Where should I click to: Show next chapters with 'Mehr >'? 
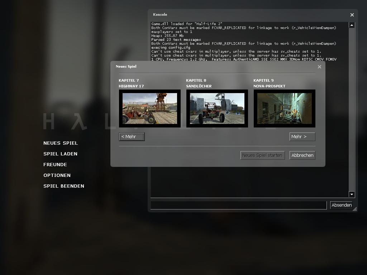point(302,137)
